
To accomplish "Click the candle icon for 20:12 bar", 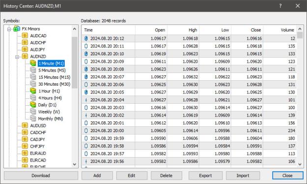I will coord(86,39).
